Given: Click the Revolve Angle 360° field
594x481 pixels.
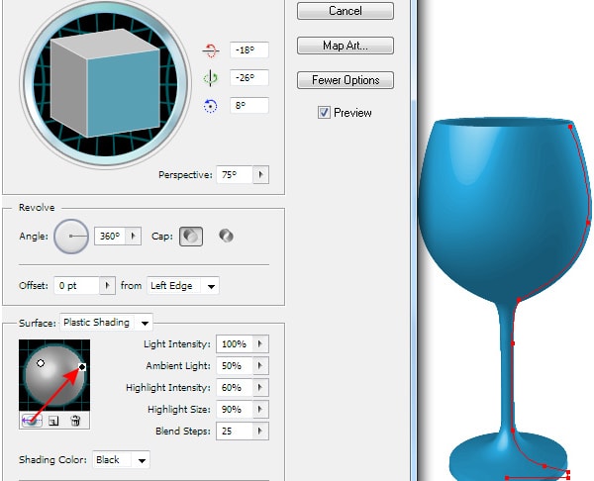Looking at the screenshot, I should click(110, 236).
